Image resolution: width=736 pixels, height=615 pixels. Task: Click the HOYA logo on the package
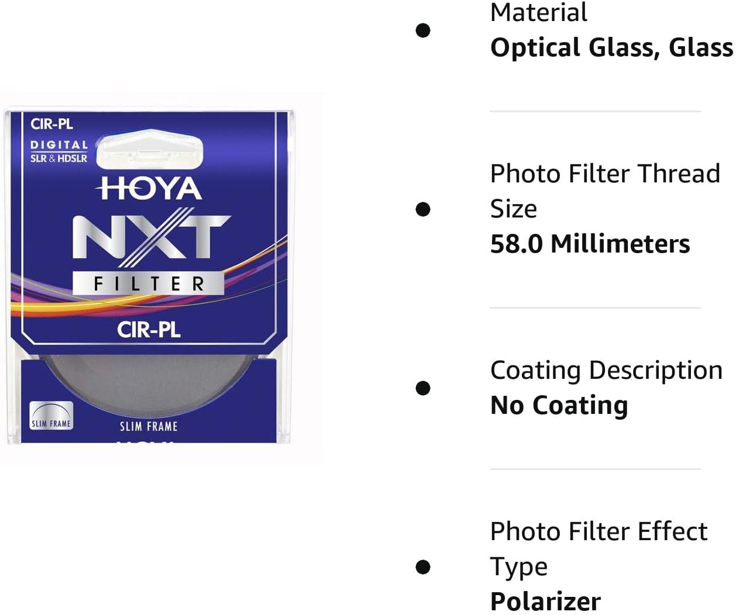point(150,189)
